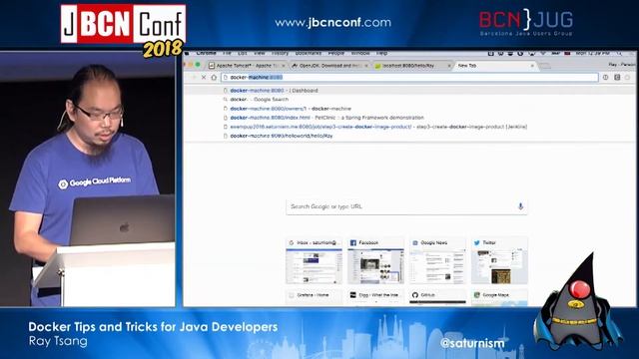Viewport: 639px width, 359px height.
Task: Open the Grafana - Home tile
Action: click(x=314, y=297)
